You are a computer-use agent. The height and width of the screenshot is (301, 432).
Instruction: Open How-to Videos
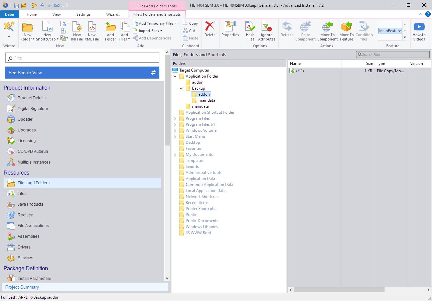pyautogui.click(x=419, y=31)
